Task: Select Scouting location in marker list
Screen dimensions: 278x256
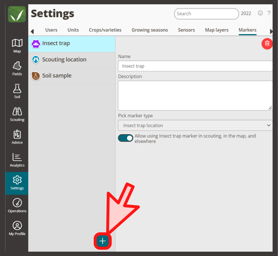Action: pyautogui.click(x=72, y=60)
